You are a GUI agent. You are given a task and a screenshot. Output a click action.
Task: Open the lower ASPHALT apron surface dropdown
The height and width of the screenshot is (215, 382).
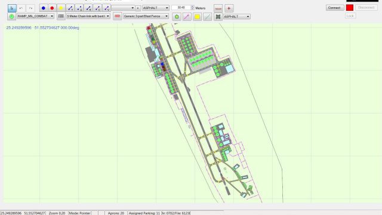point(237,17)
